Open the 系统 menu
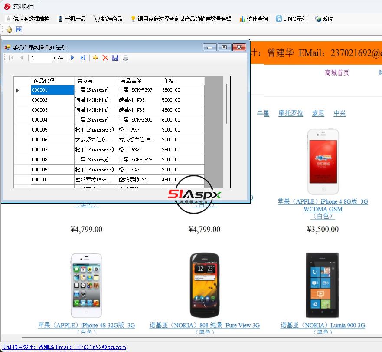The height and width of the screenshot is (352, 382). [x=324, y=19]
